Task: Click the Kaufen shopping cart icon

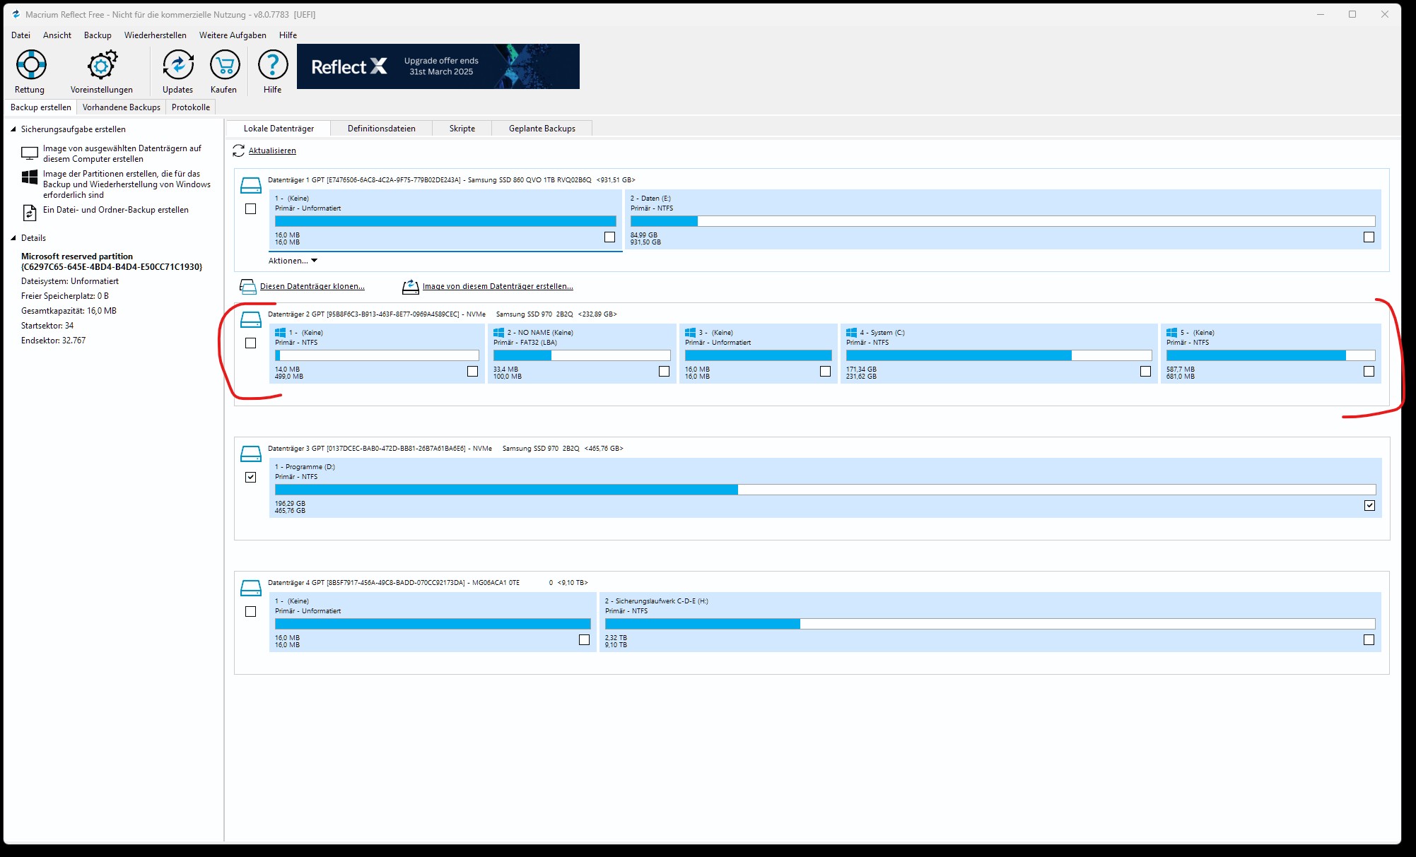Action: (225, 65)
